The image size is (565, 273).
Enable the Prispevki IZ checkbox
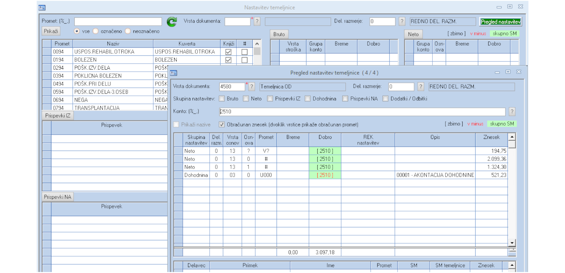270,99
